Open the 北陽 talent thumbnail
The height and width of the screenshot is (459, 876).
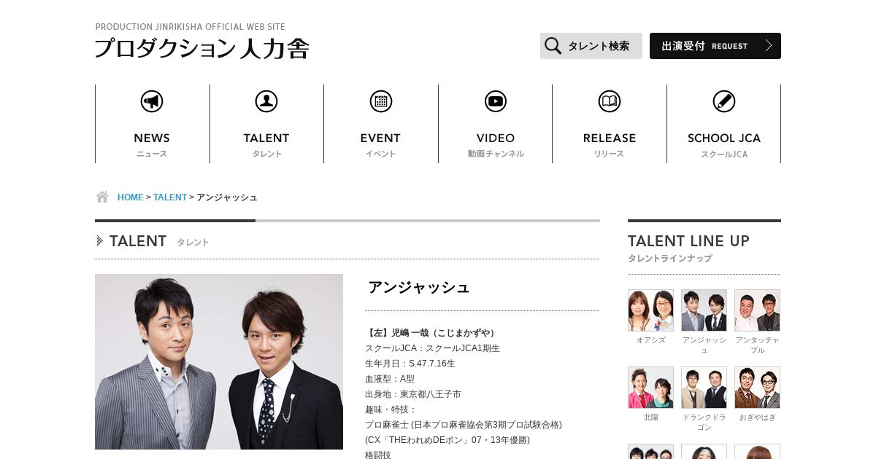coord(650,388)
